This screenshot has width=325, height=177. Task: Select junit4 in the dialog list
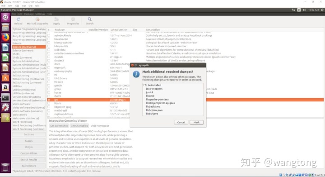coord(149,92)
